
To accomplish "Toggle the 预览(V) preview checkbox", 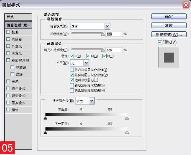I will coord(160,42).
